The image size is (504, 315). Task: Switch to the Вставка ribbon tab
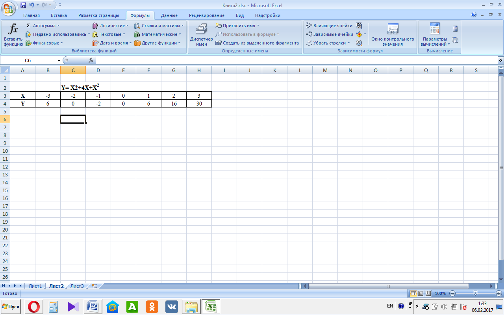59,15
